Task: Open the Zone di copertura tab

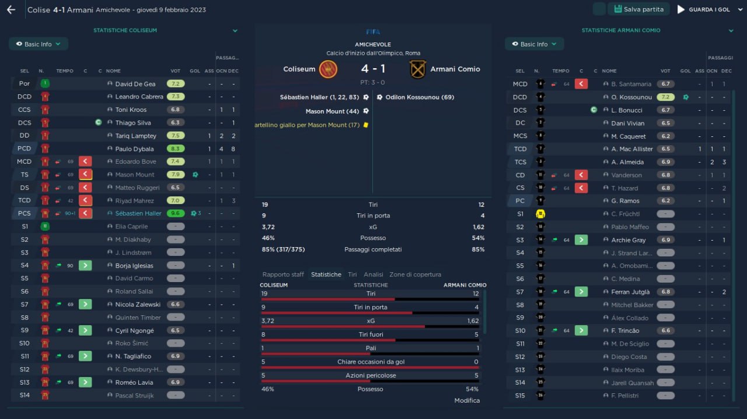Action: pyautogui.click(x=415, y=274)
